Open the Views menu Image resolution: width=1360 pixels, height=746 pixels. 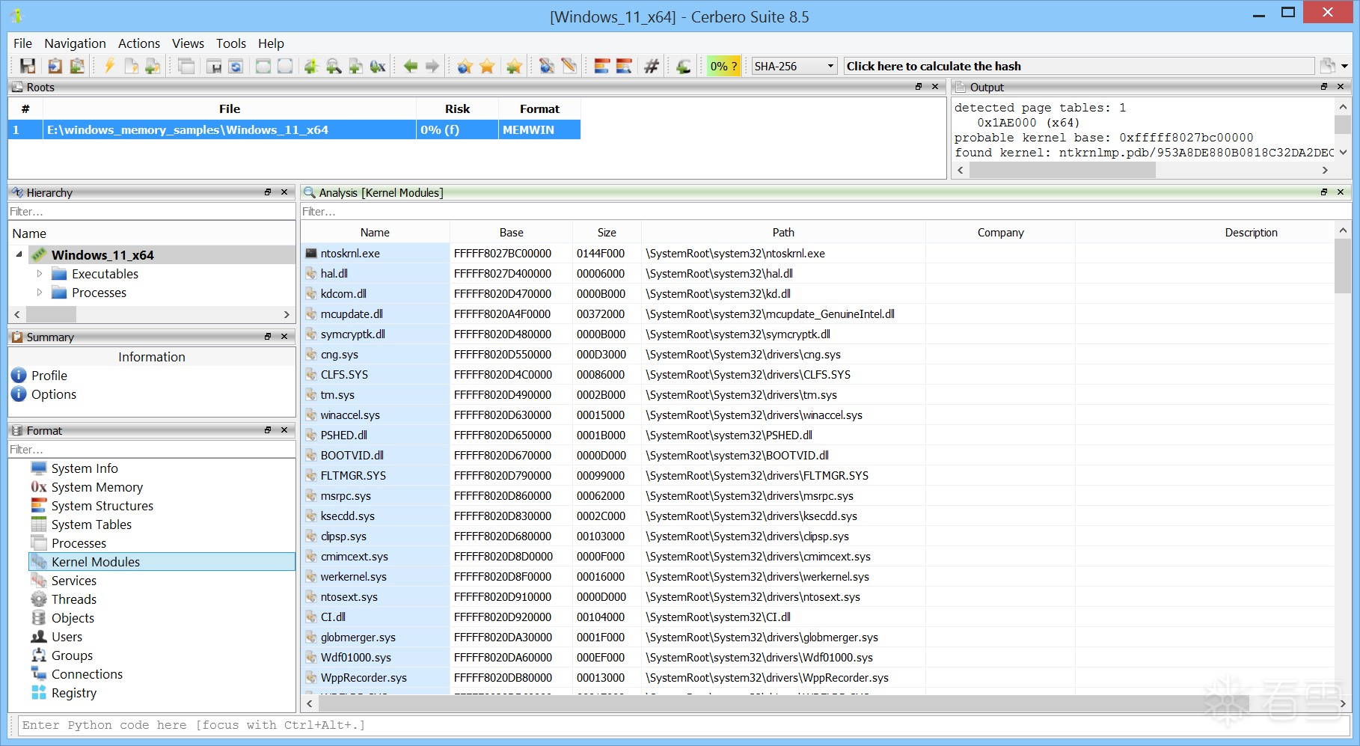tap(188, 43)
